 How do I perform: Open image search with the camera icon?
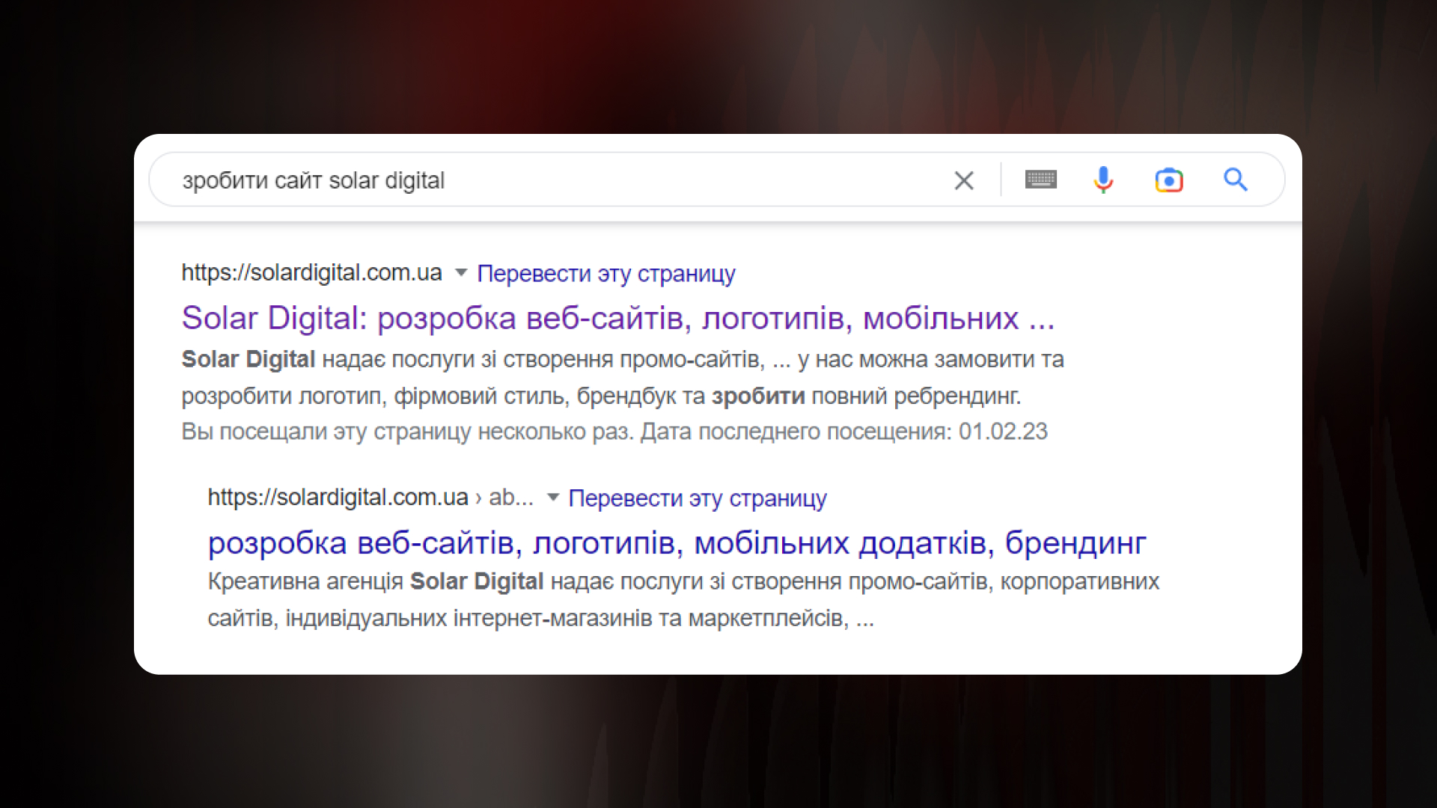click(x=1169, y=180)
